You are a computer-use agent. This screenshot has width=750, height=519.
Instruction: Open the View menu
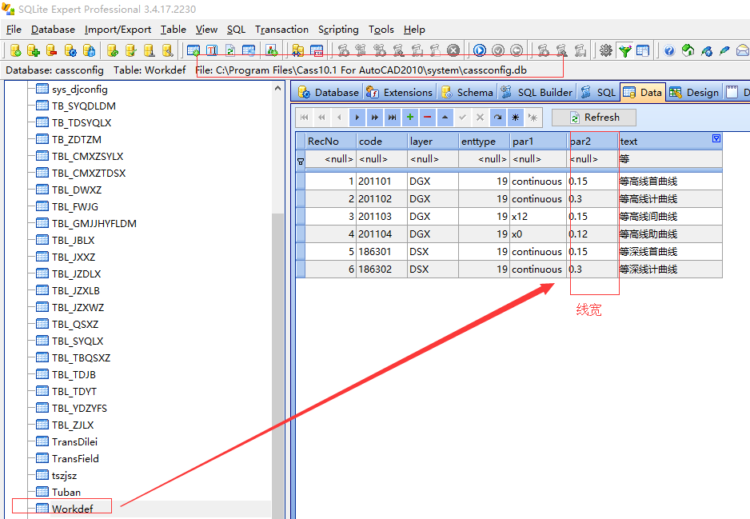point(206,30)
